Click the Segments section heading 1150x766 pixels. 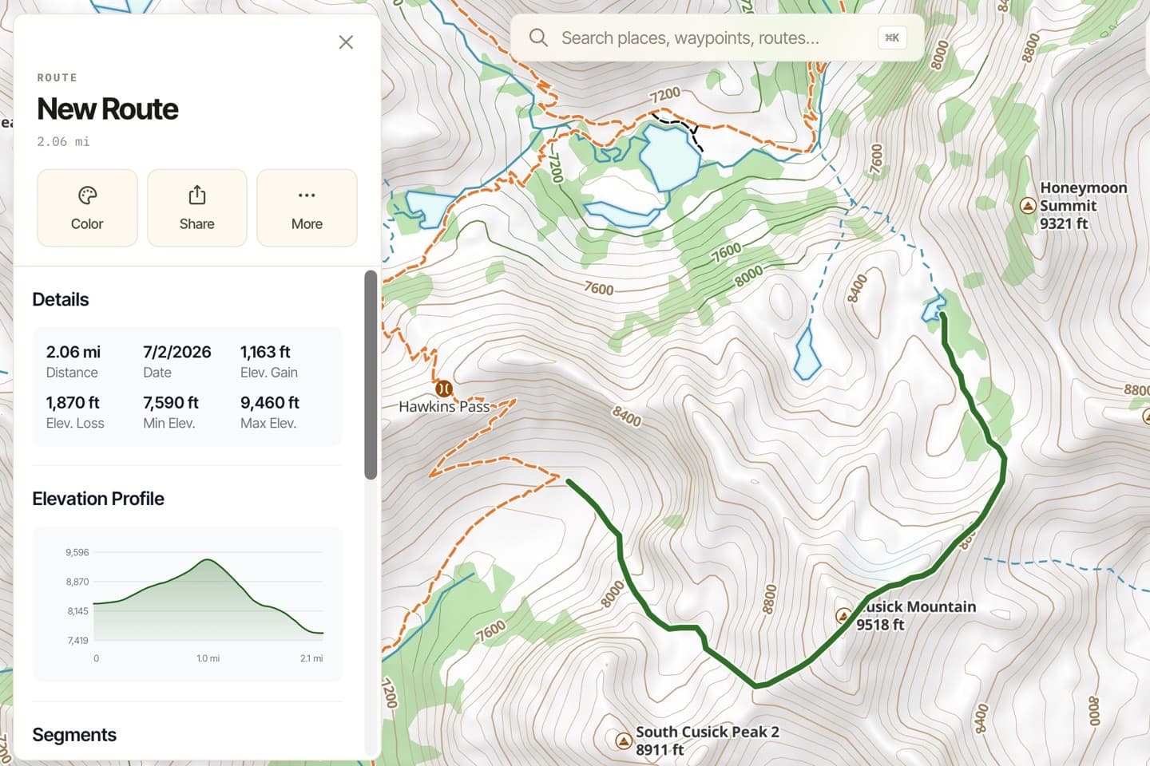click(x=74, y=735)
